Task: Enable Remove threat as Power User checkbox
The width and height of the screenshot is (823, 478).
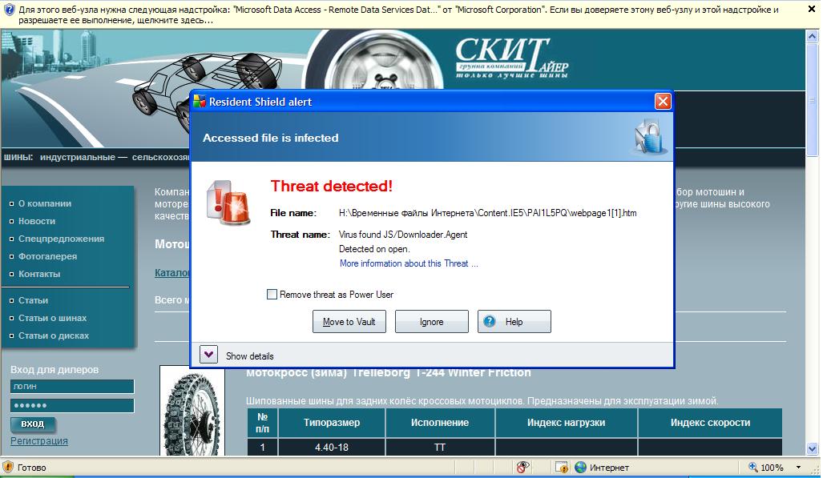Action: 272,295
